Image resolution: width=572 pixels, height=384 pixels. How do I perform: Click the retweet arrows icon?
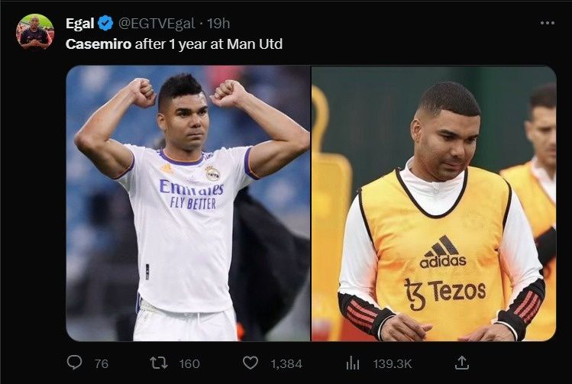(159, 363)
